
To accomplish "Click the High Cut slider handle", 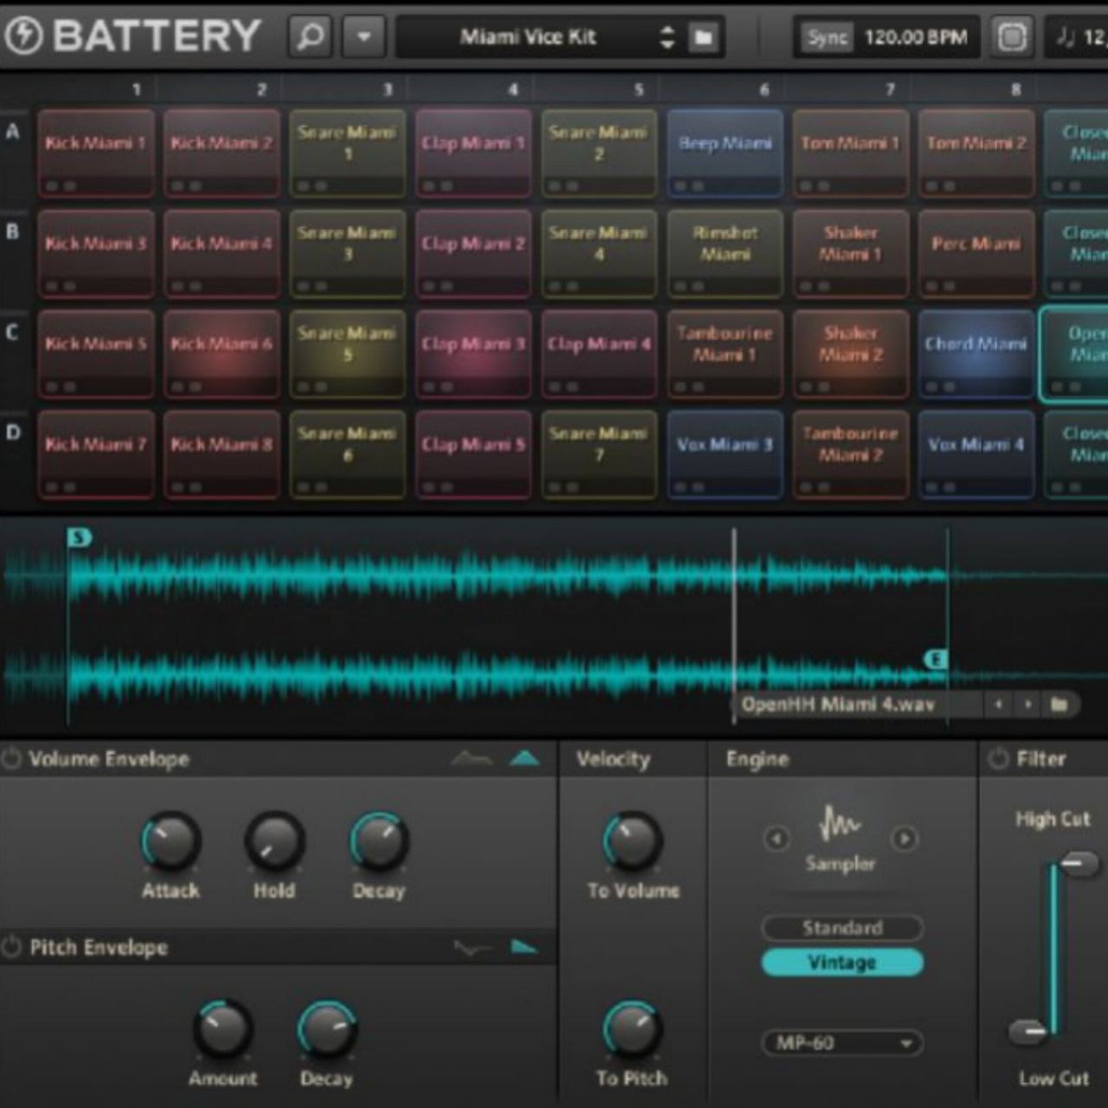I will tap(1079, 863).
